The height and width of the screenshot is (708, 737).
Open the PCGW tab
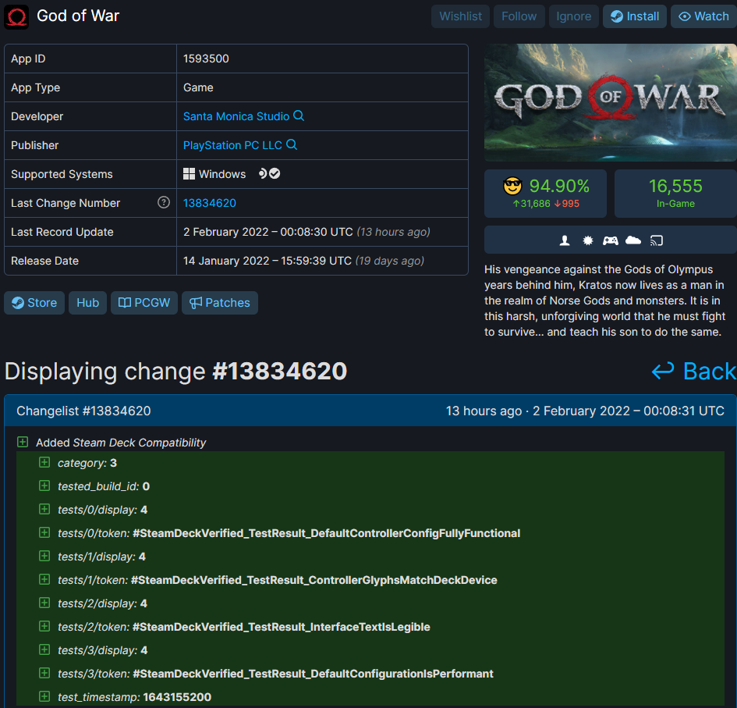tap(144, 303)
